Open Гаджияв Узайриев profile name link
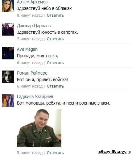The height and width of the screenshot is (155, 132). coord(35,97)
